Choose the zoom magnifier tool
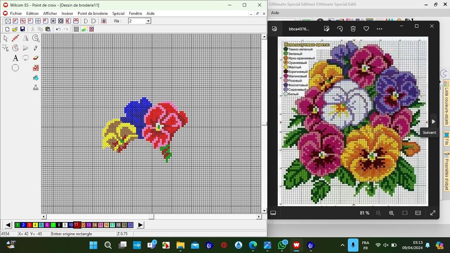Viewport: 450px width, 253px height. tap(36, 38)
